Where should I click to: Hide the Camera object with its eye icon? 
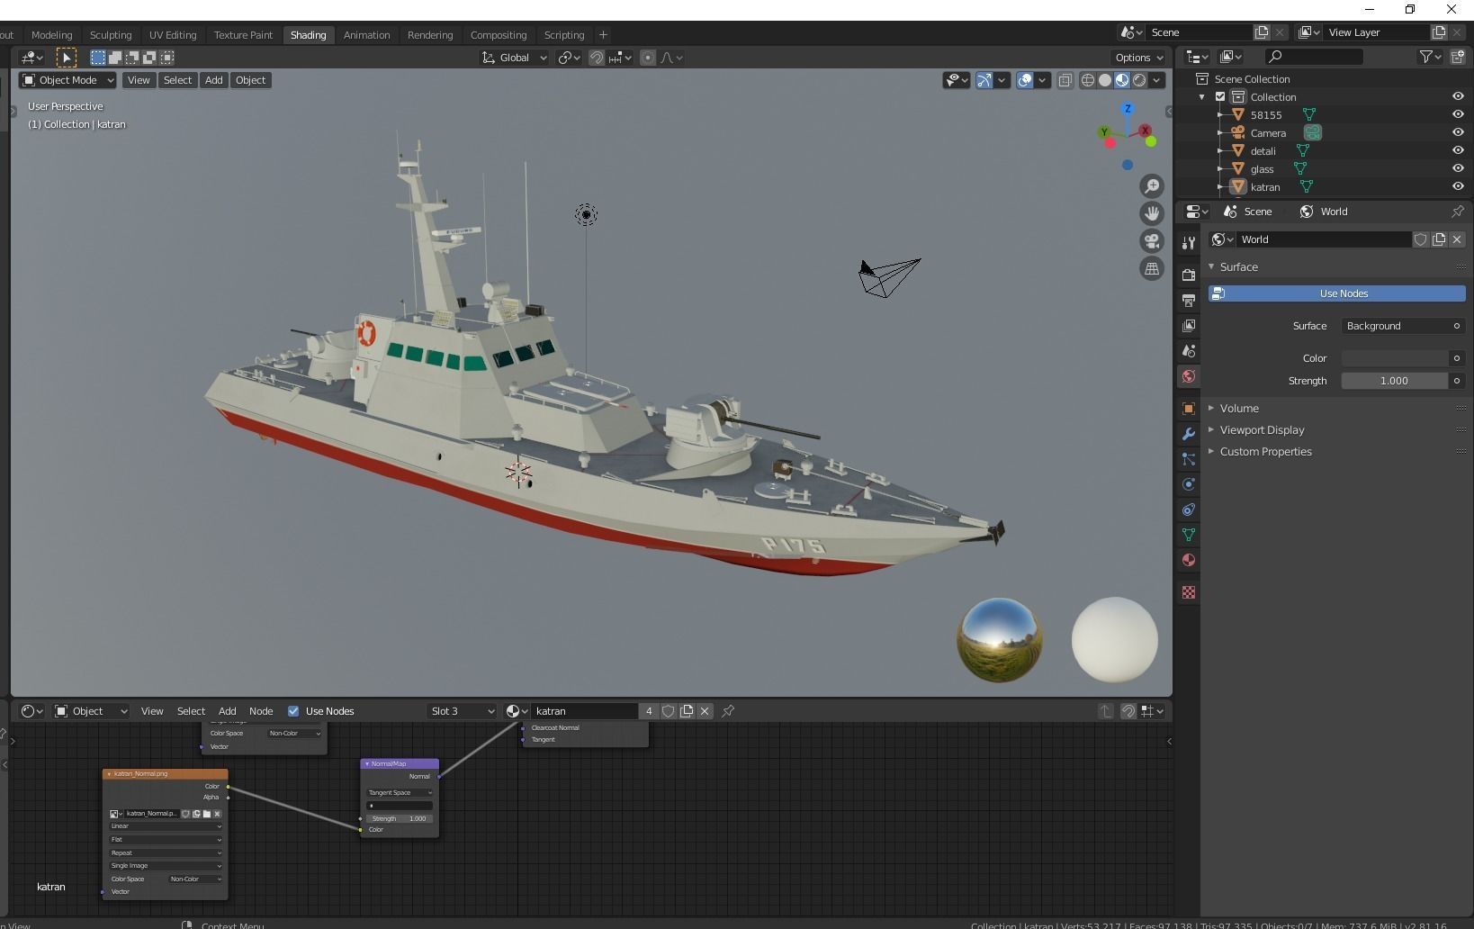1458,132
